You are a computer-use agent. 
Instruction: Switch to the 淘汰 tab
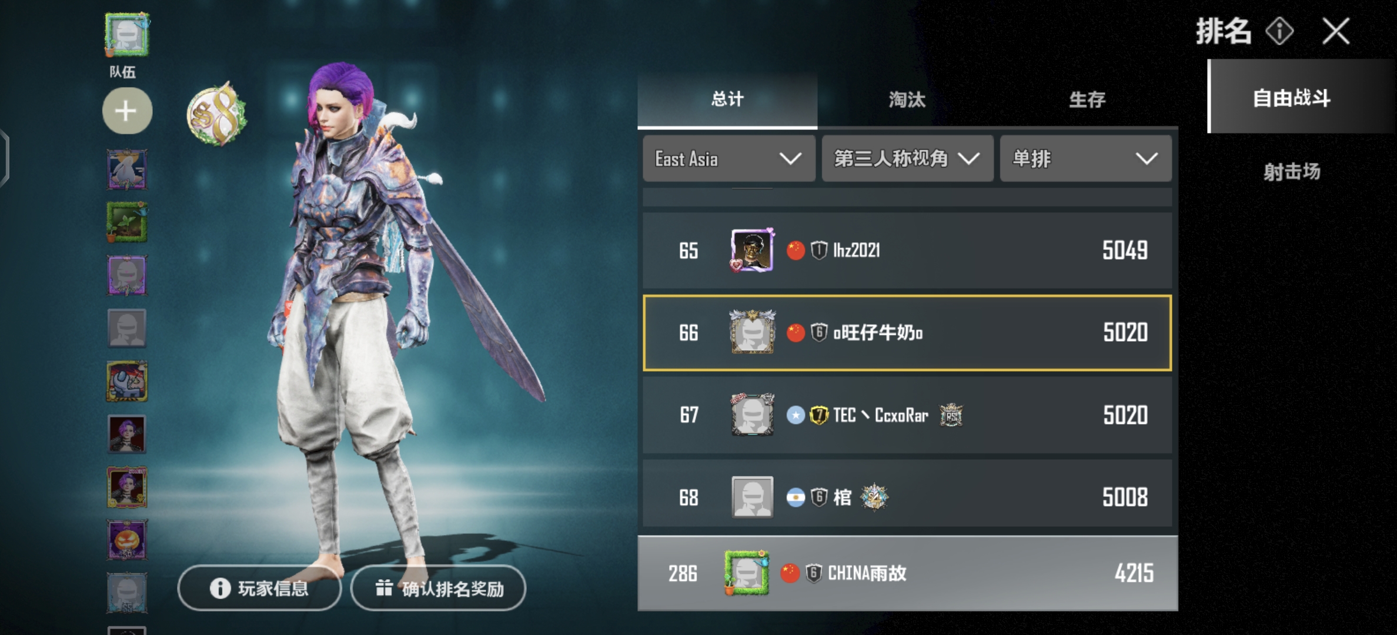pos(907,99)
